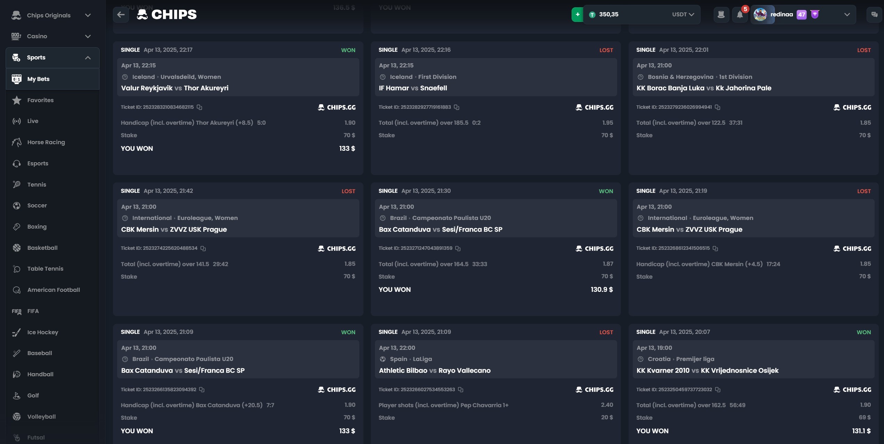884x444 pixels.
Task: Copy ticket ID 2523271247043891359
Action: (x=458, y=248)
